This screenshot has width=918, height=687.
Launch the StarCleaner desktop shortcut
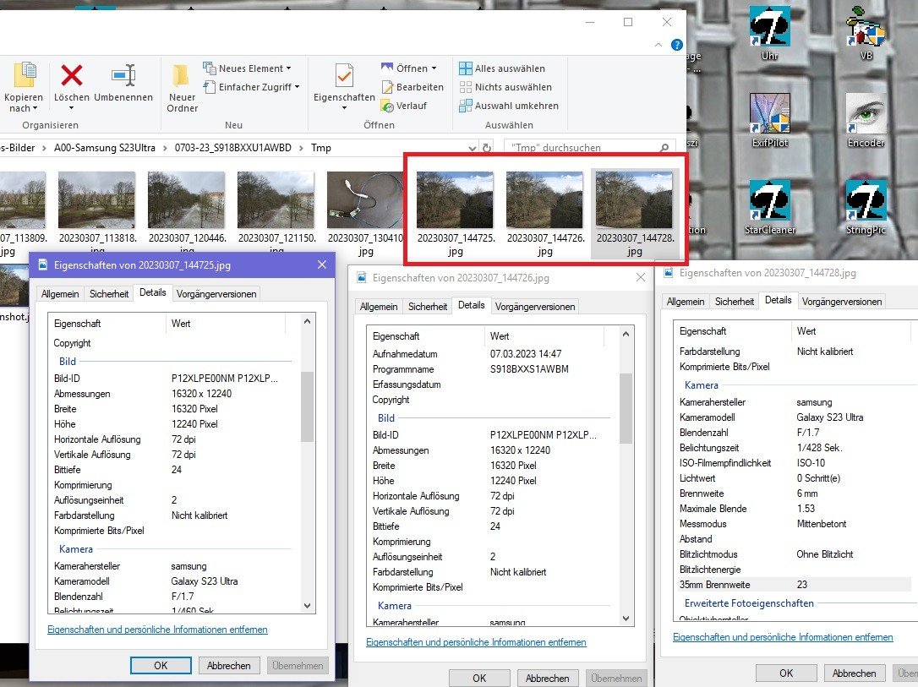(x=770, y=200)
